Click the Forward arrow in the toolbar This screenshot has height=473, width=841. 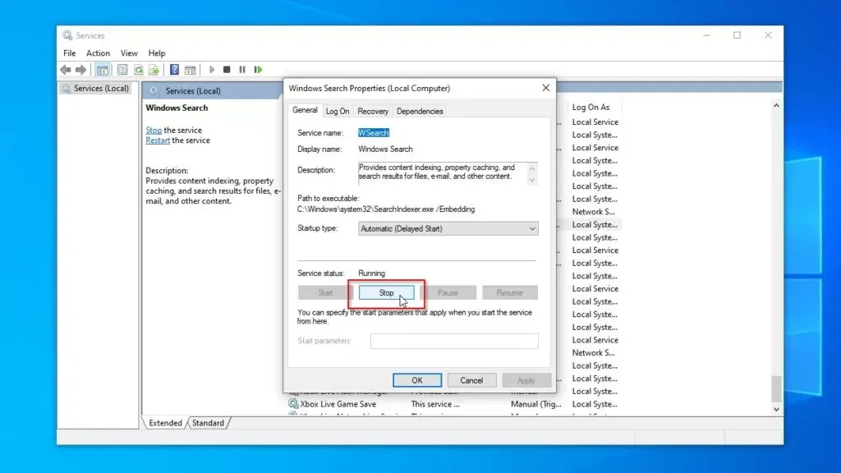(x=80, y=70)
